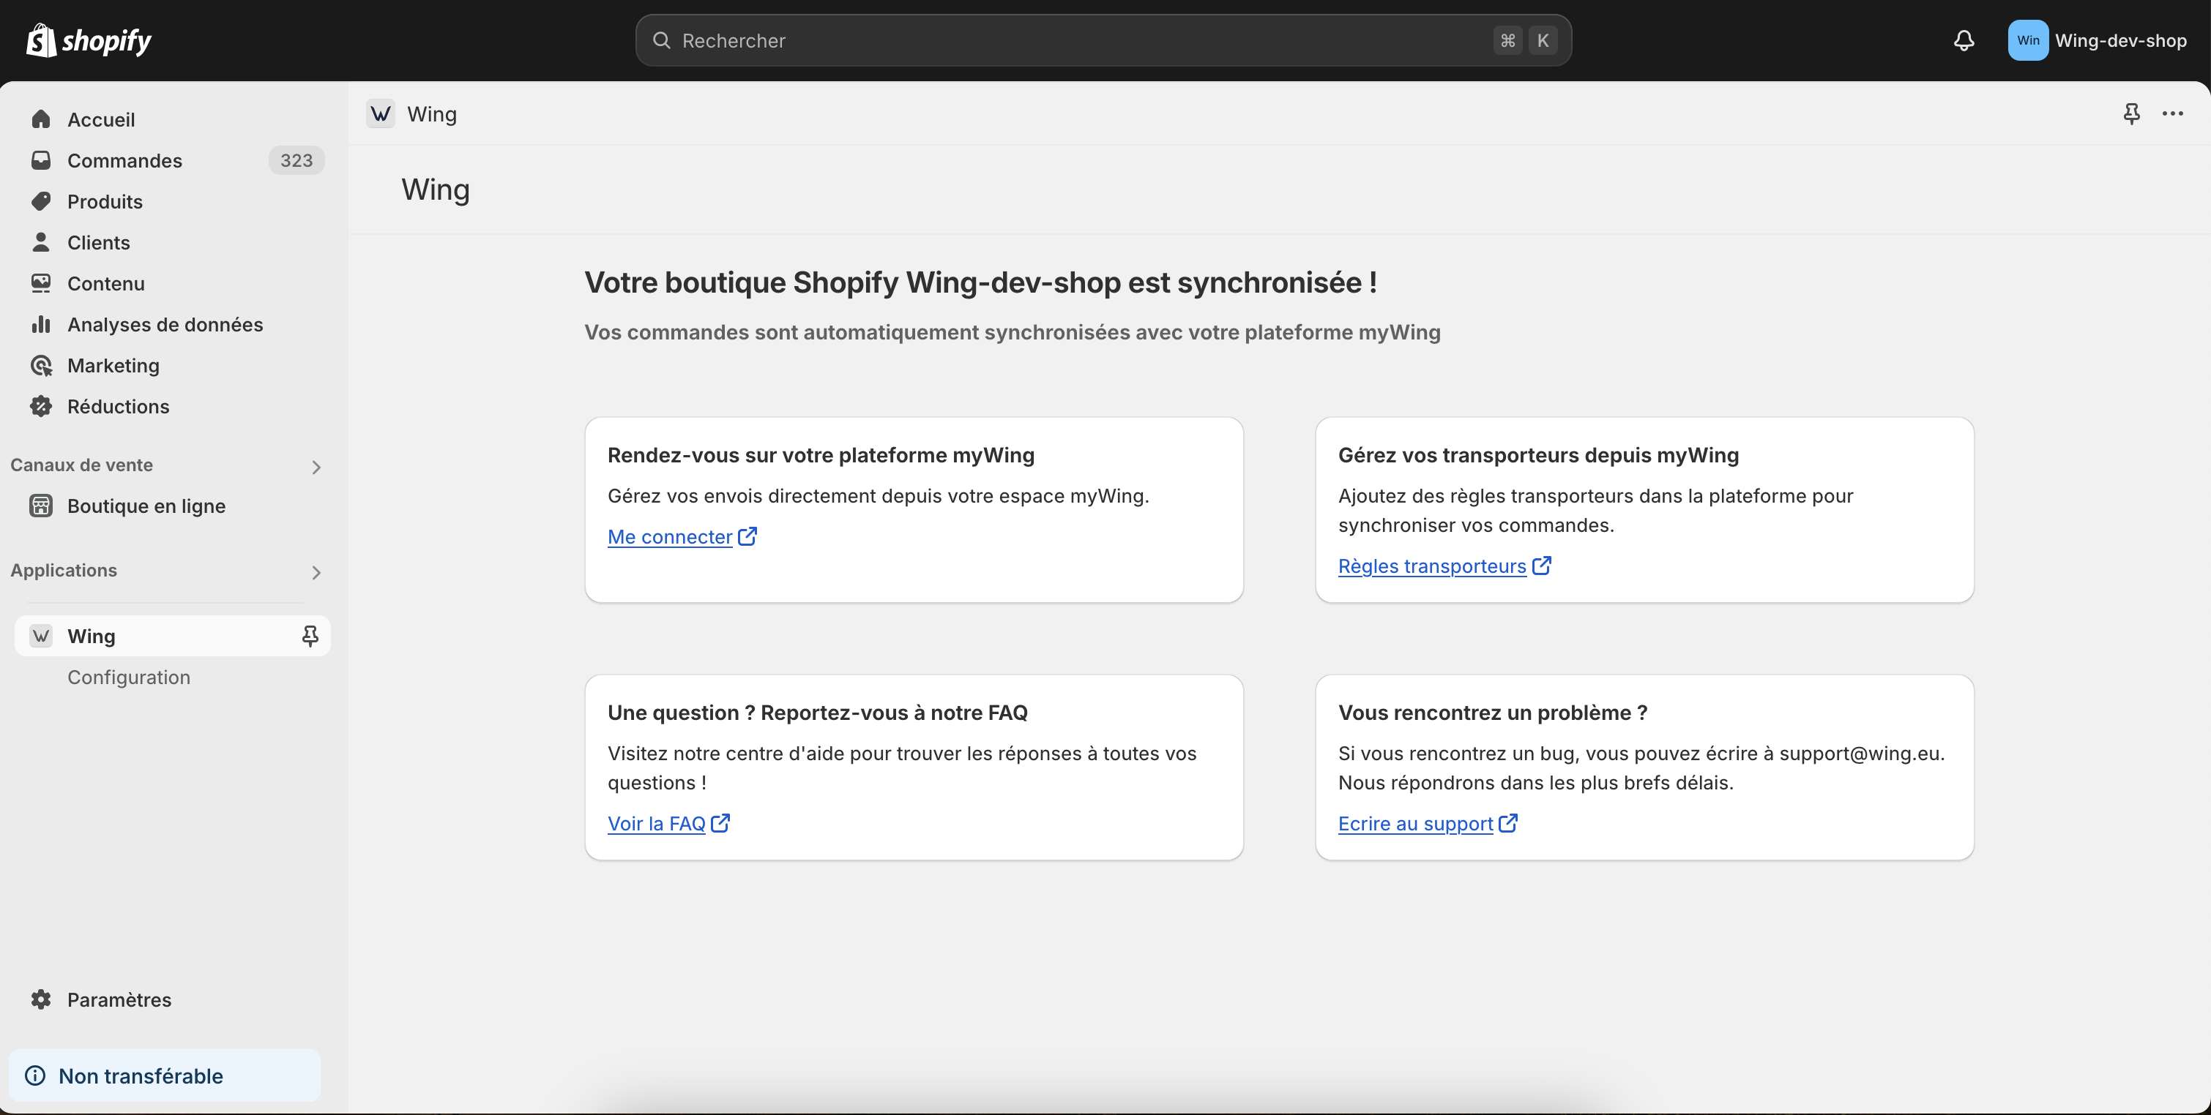Expand the Canaux de vente chevron
Image resolution: width=2211 pixels, height=1115 pixels.
pyautogui.click(x=316, y=467)
